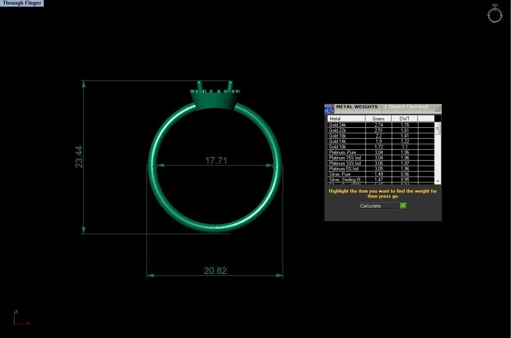
Task: Click the 1 Object Checked label
Action: (x=406, y=107)
